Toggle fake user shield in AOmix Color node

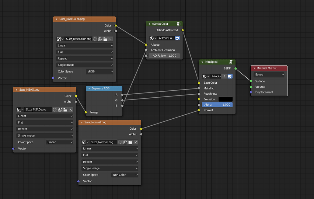click(177, 38)
